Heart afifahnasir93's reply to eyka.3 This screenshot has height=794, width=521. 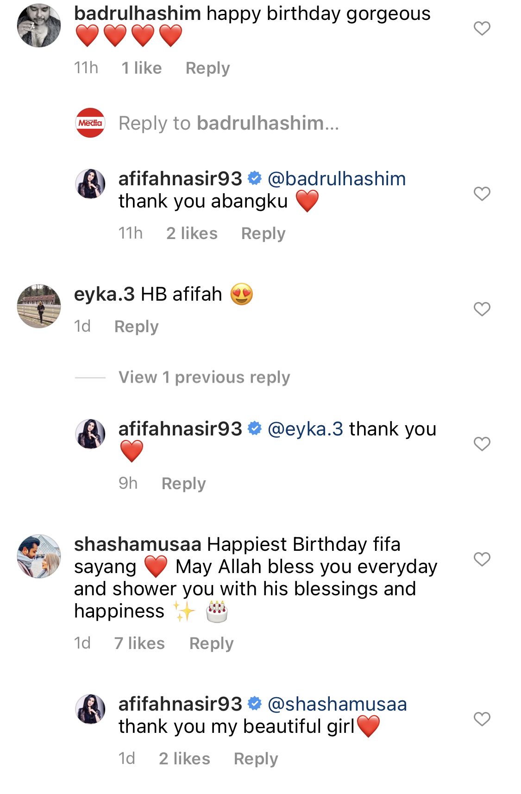482,444
